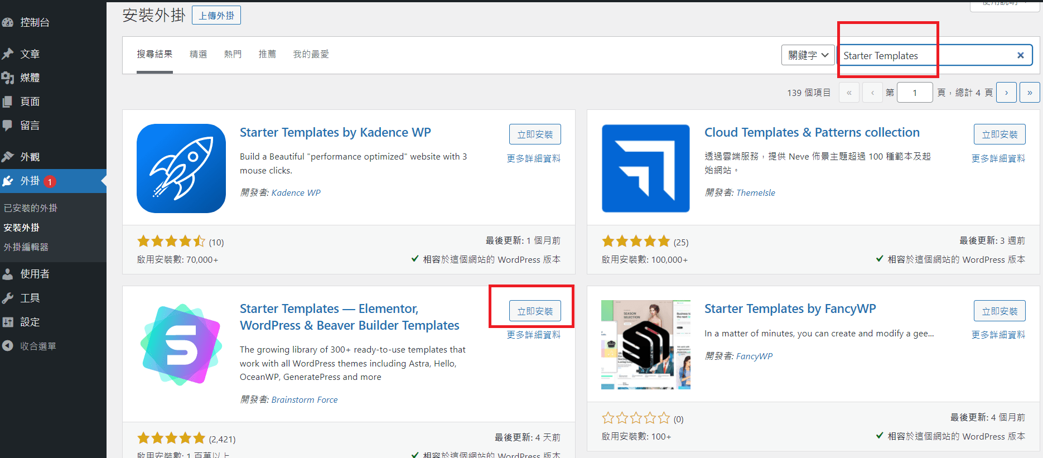Click the 139 個項目 result count text
1043x458 pixels.
tap(809, 93)
